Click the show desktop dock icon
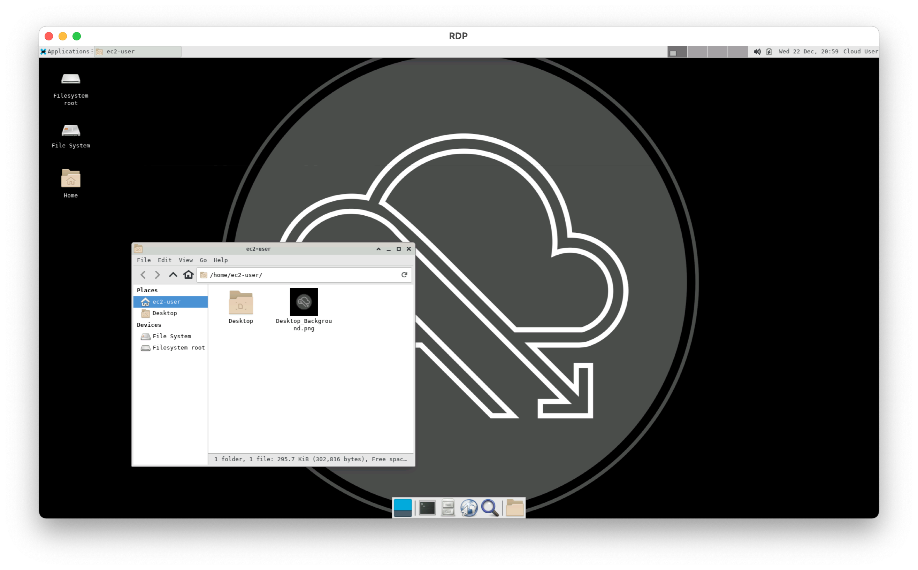 [x=403, y=508]
